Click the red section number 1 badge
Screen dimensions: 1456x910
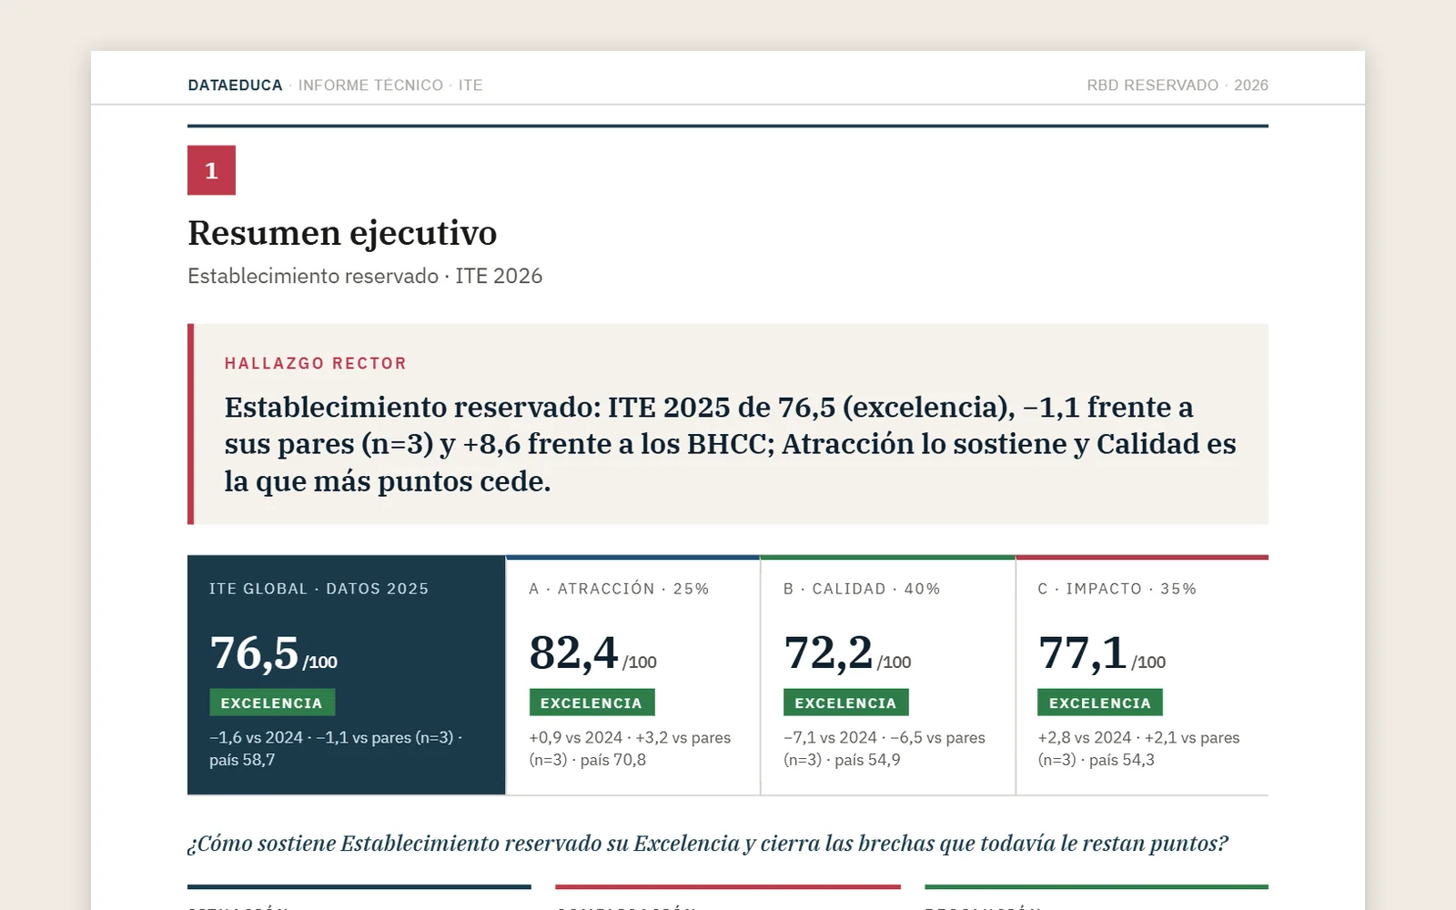click(x=211, y=170)
